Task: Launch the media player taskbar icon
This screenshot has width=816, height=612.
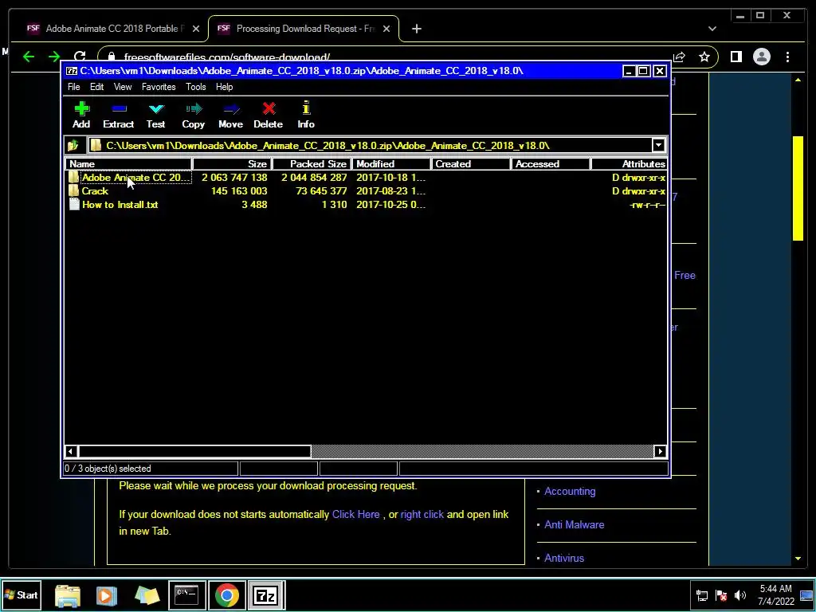Action: pos(106,595)
